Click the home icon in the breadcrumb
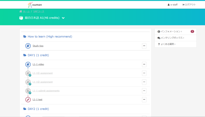 coord(21,11)
